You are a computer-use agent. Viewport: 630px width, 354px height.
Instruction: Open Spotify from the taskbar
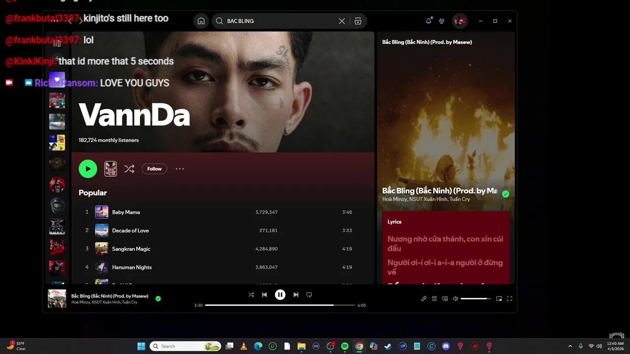coord(345,346)
